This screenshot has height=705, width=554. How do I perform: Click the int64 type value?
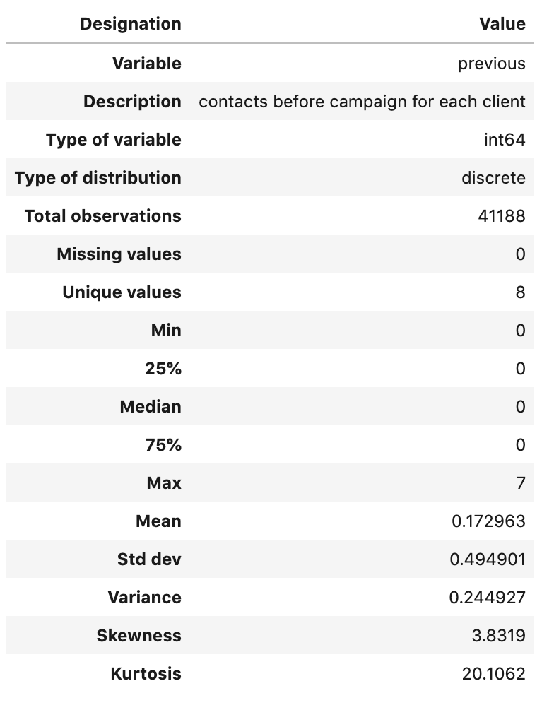505,140
